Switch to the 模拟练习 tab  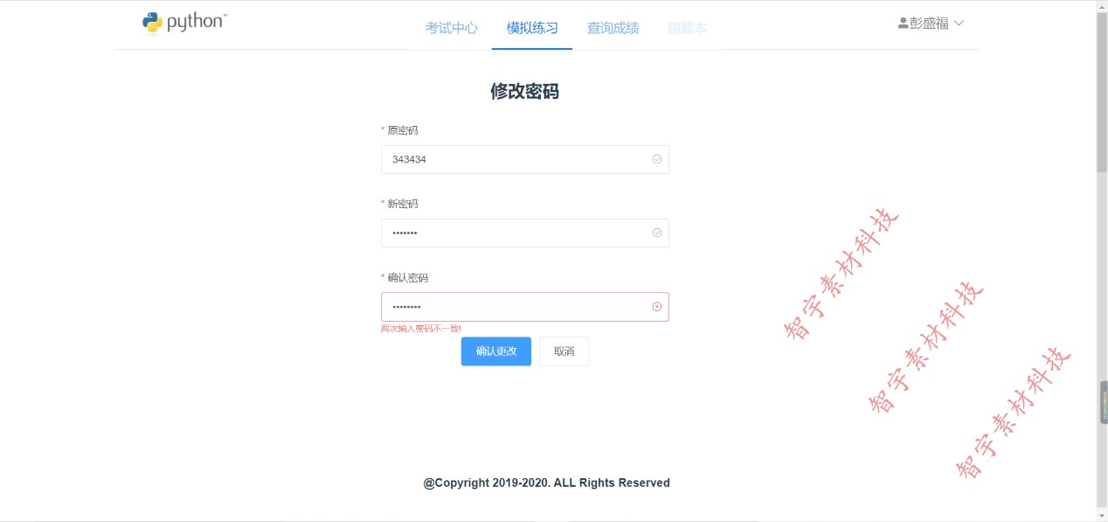(532, 28)
